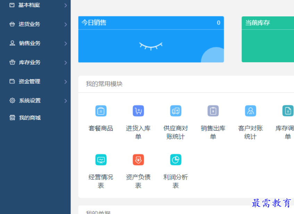
Task: Expand the 库存业务 chevron arrow
Action: (66, 63)
